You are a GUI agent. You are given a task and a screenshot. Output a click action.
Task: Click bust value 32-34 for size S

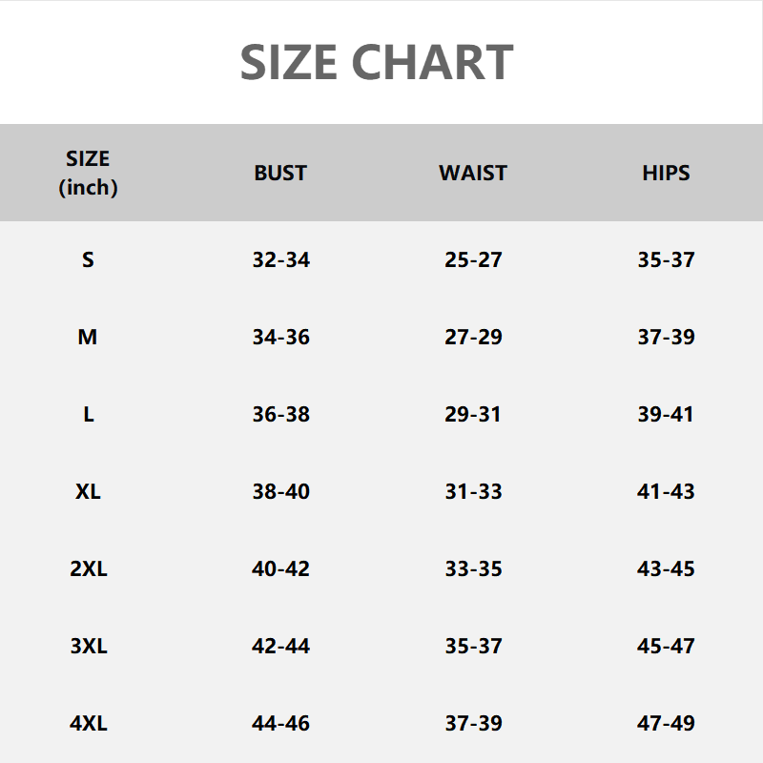(x=280, y=259)
